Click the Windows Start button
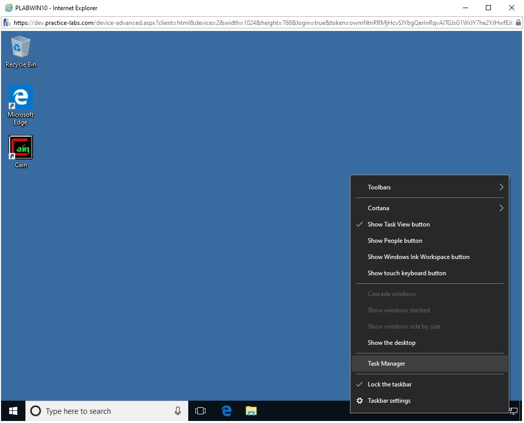Viewport: 524px width, 423px height. [x=13, y=411]
